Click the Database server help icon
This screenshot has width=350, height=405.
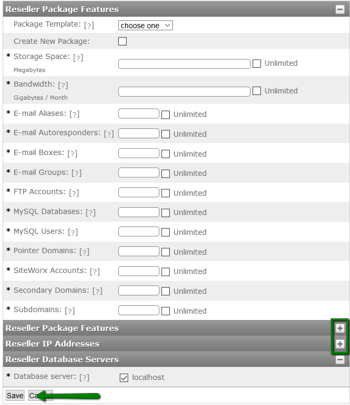pyautogui.click(x=84, y=377)
